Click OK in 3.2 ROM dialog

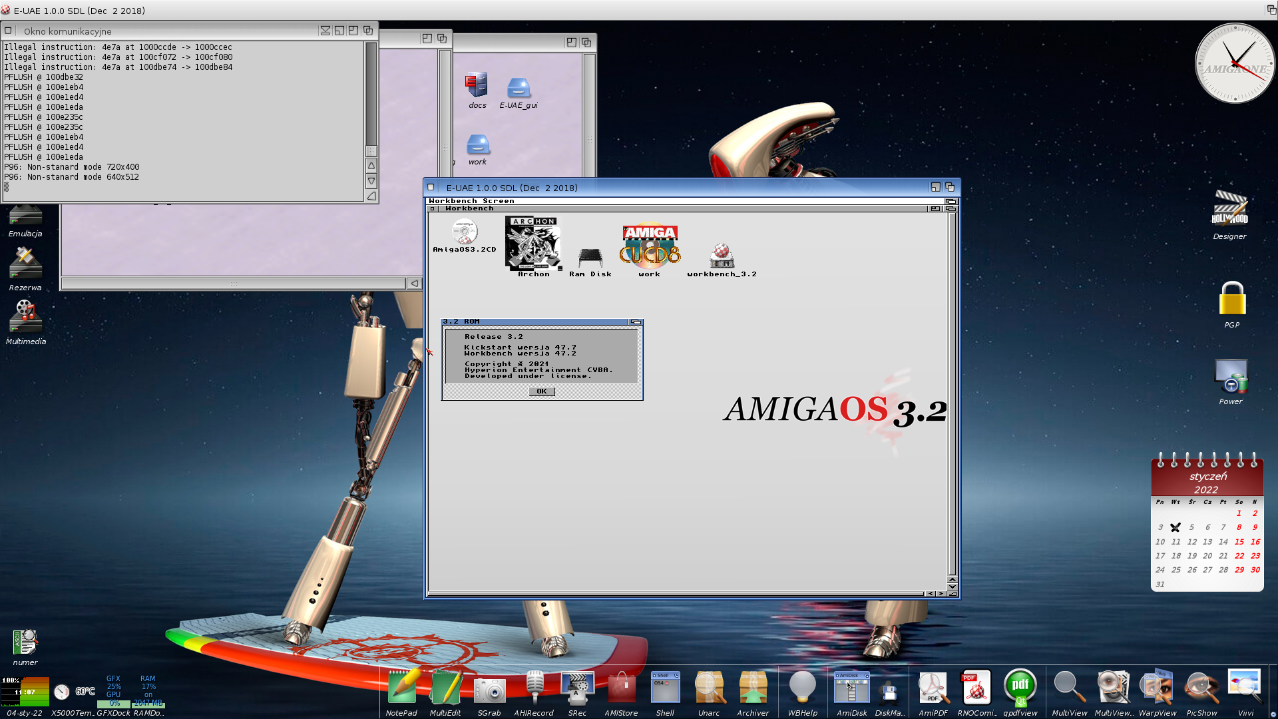click(542, 391)
